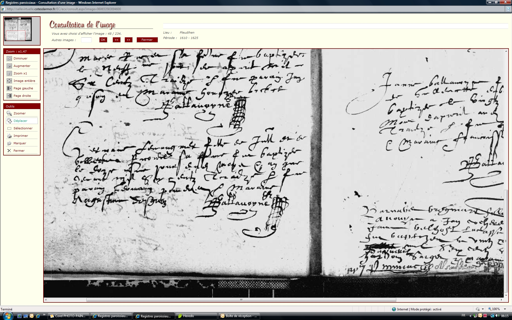Close the tools with the Fermer X icon
512x320 pixels.
(x=9, y=151)
